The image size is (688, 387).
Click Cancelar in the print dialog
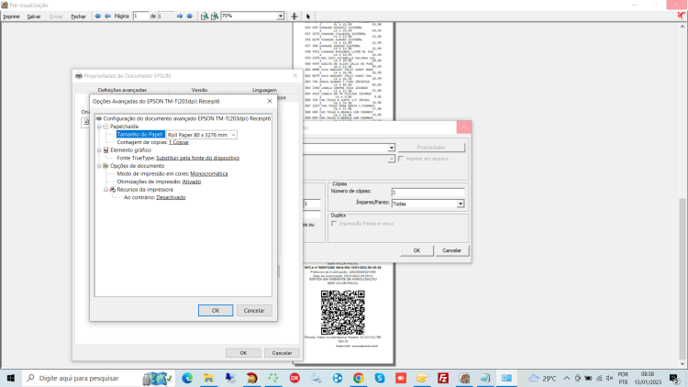tap(451, 250)
